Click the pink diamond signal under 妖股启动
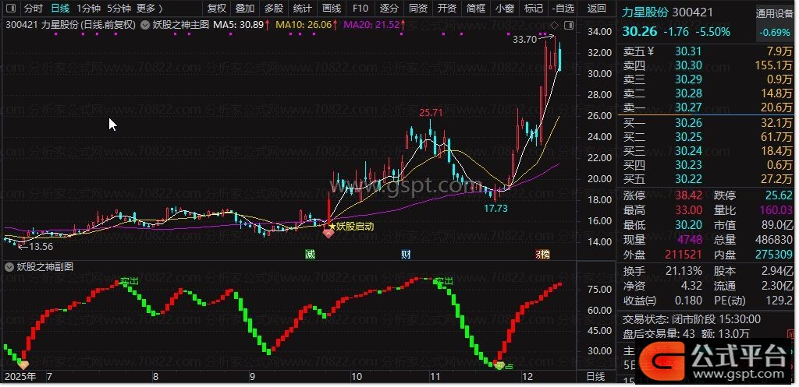This screenshot has width=799, height=387. (x=328, y=233)
